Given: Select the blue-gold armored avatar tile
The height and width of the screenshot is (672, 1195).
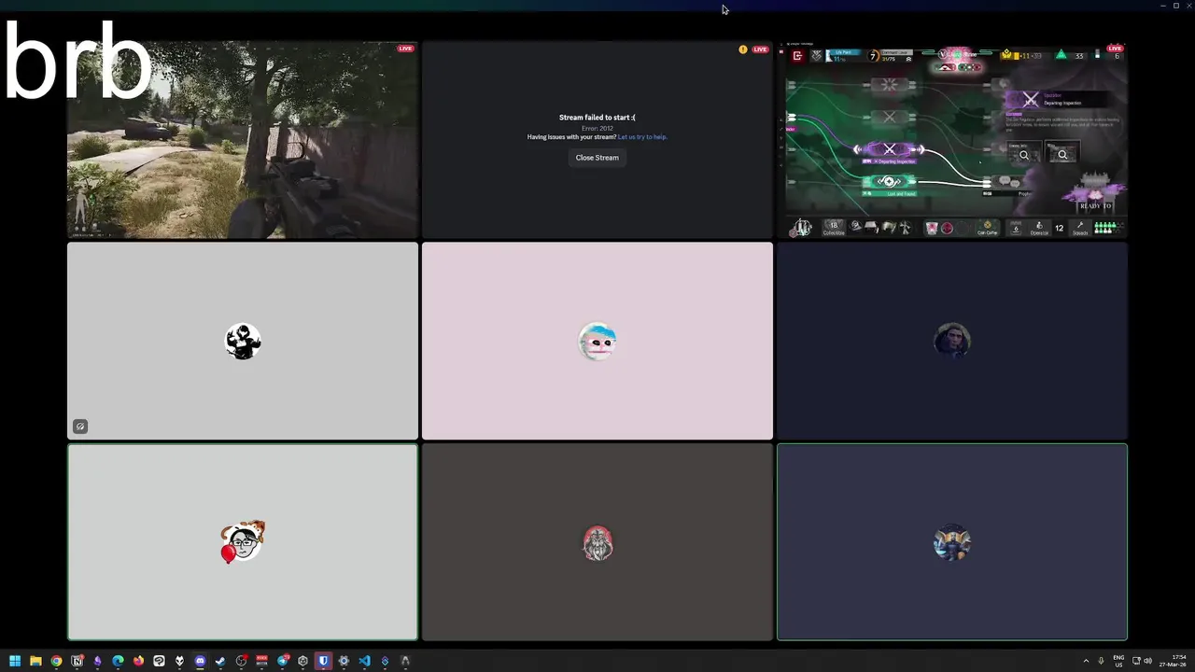Looking at the screenshot, I should pos(952,542).
